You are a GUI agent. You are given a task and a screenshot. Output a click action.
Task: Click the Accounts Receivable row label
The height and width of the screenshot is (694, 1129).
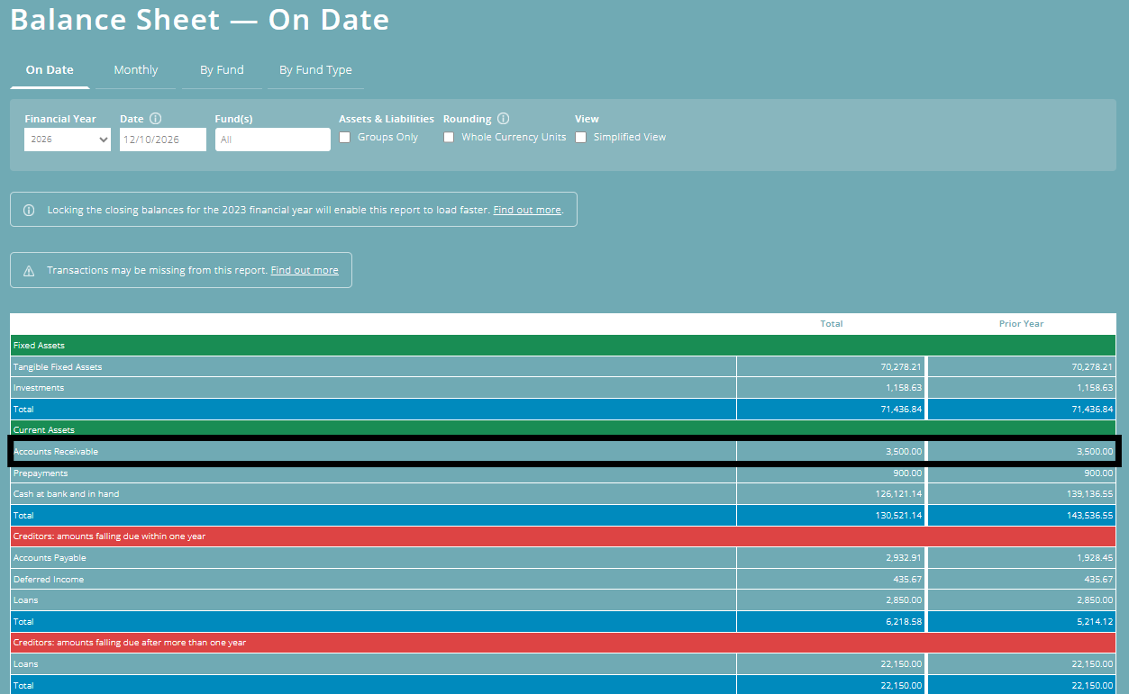click(x=56, y=452)
